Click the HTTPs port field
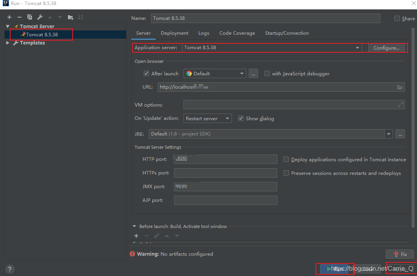The image size is (417, 276). pyautogui.click(x=226, y=173)
